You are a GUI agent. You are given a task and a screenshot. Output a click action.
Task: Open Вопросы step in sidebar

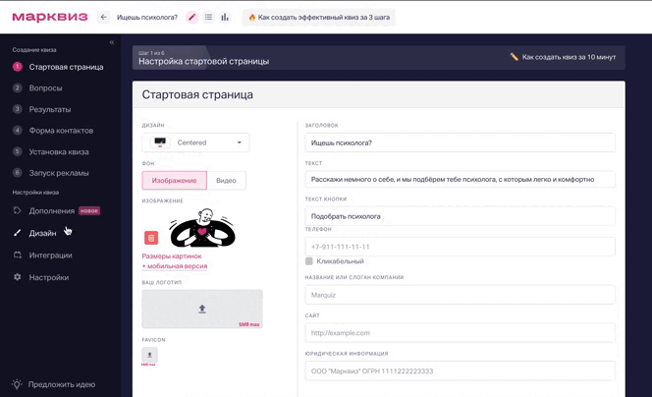[46, 88]
